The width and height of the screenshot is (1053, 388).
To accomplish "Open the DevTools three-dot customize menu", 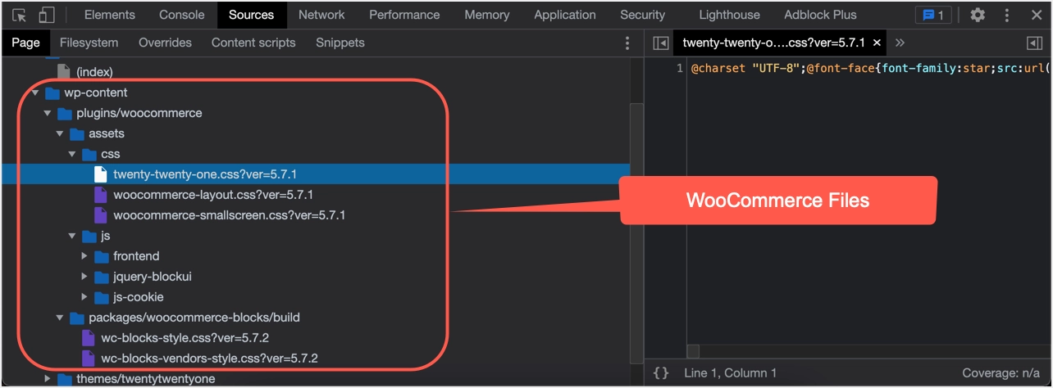I will coord(1006,15).
